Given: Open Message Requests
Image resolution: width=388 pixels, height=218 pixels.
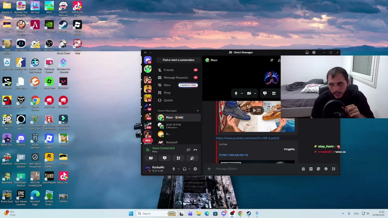Looking at the screenshot, I should pos(178,78).
